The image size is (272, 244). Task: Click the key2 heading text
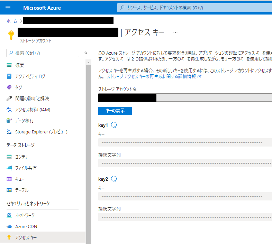pos(103,179)
